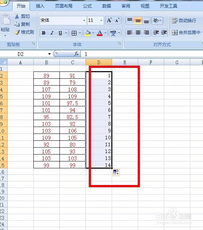Increase indent icon

(164, 32)
